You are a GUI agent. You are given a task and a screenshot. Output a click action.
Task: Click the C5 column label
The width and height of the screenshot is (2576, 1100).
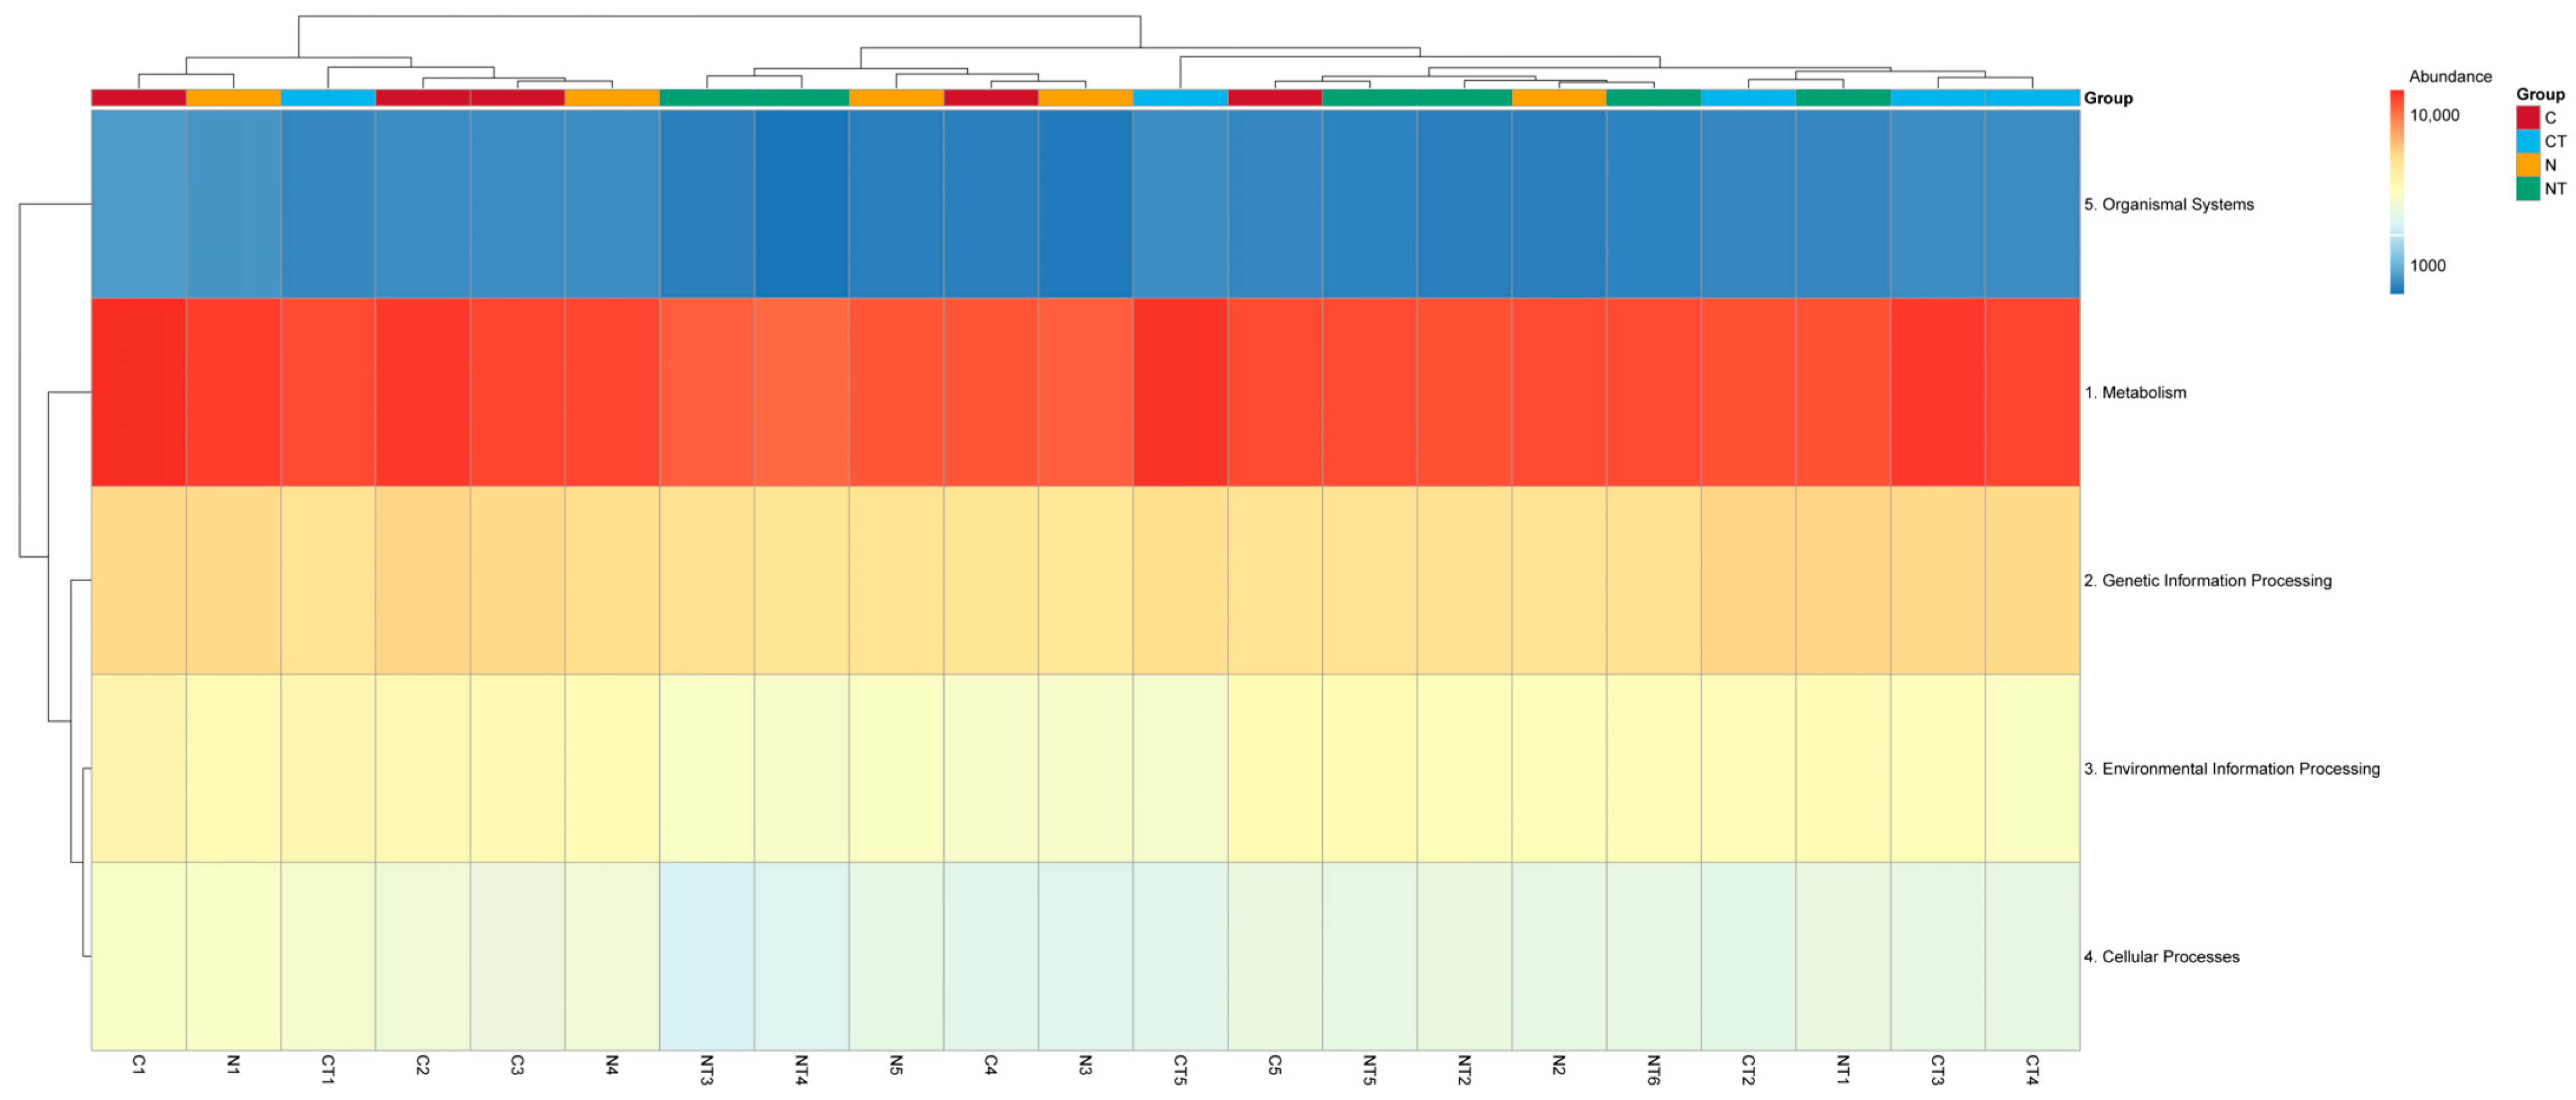(1275, 1065)
